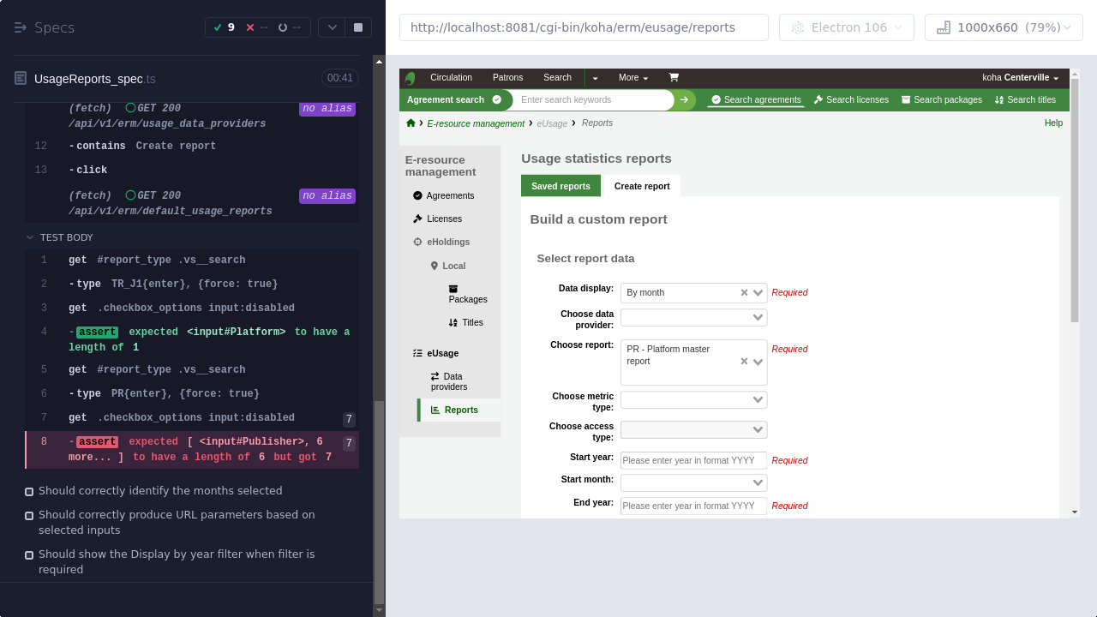Clear the PR Platform master report selection

745,362
